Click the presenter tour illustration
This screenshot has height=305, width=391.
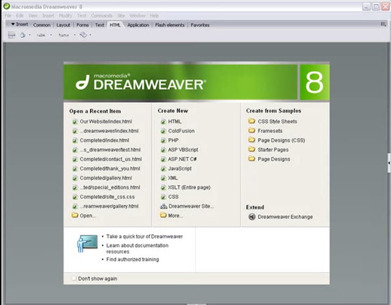87,244
